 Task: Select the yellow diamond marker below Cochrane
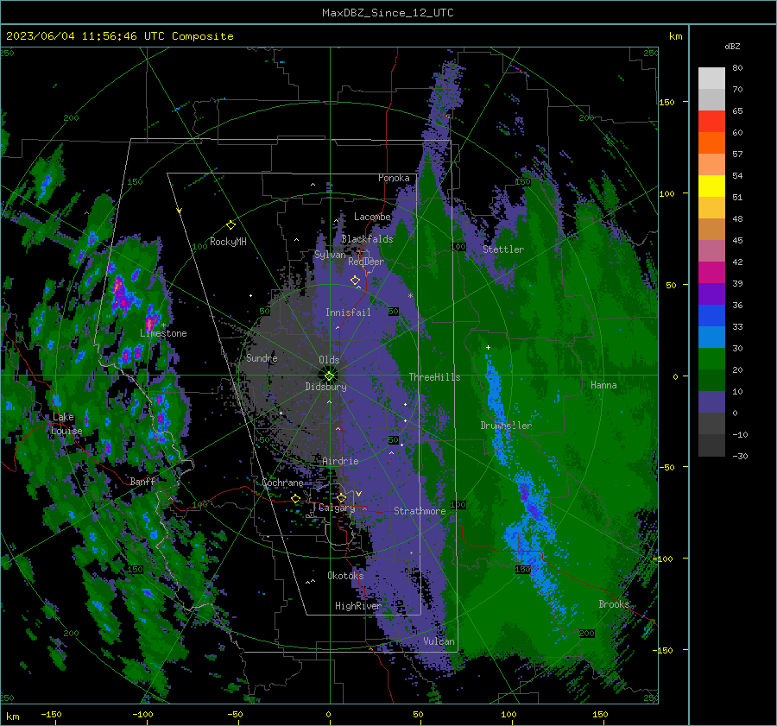[296, 498]
